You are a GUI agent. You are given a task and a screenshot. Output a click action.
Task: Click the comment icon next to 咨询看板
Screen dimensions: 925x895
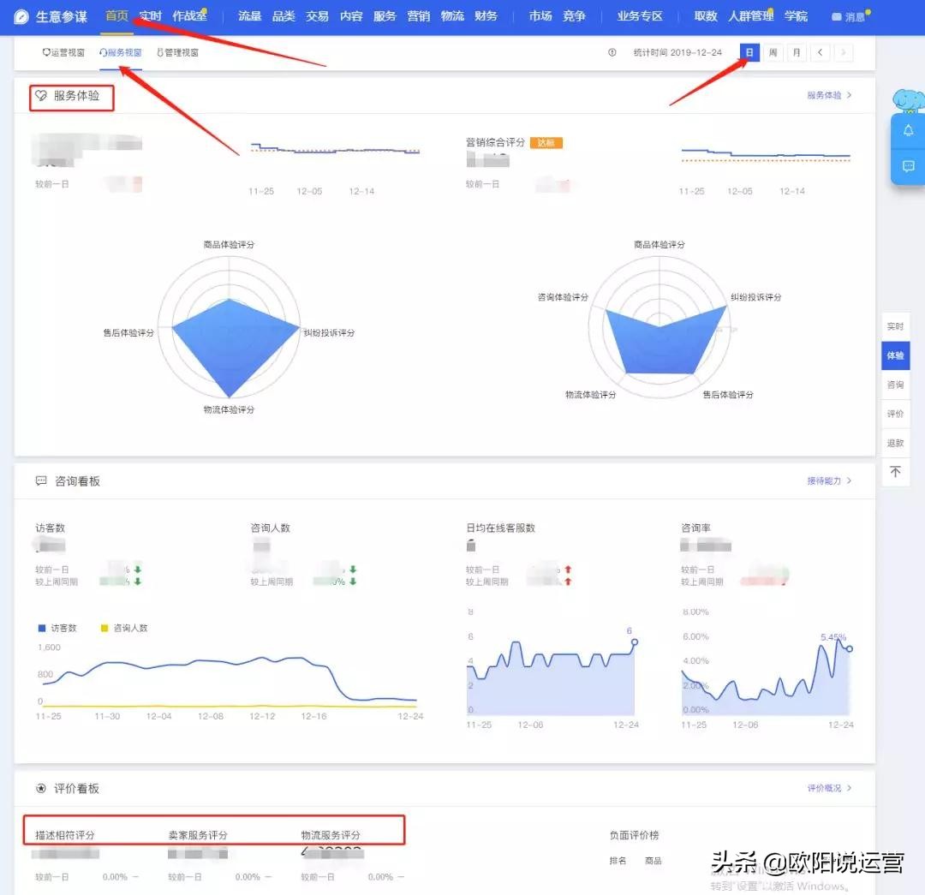(40, 480)
